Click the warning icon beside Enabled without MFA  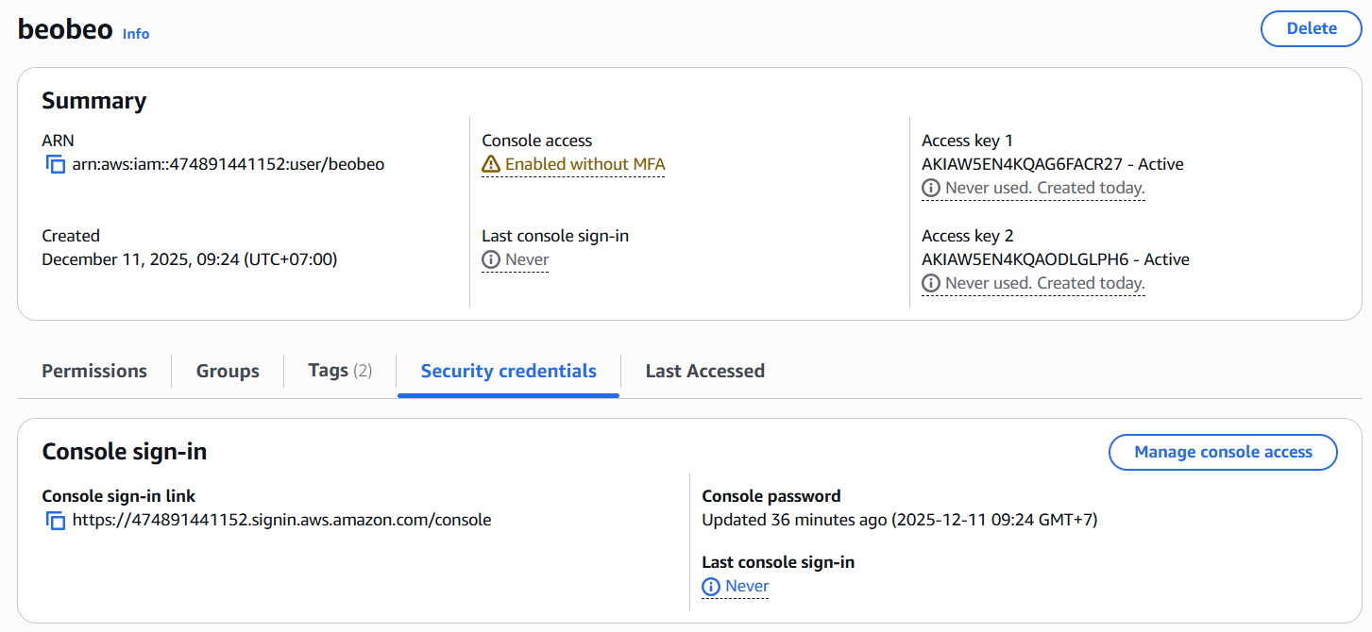tap(491, 164)
